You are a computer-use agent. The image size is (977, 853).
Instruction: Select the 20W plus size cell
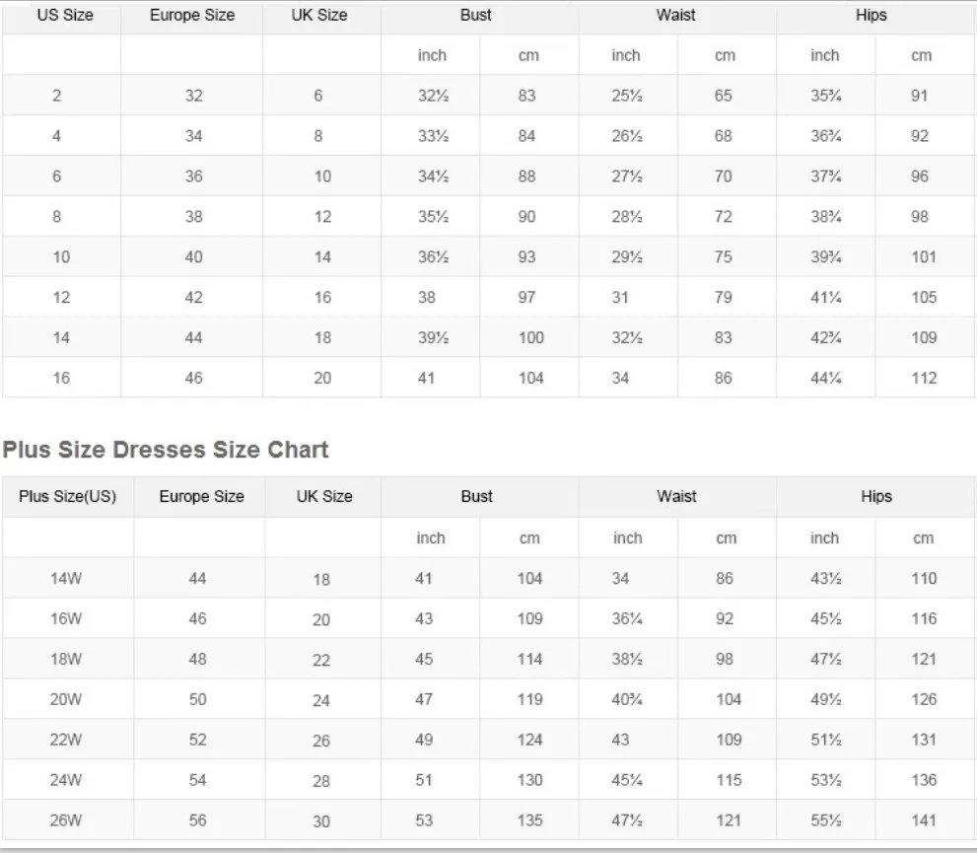coord(66,699)
